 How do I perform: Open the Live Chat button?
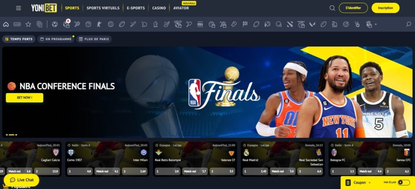(x=22, y=180)
